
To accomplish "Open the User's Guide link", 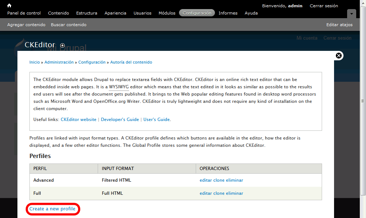I will coord(156,120).
